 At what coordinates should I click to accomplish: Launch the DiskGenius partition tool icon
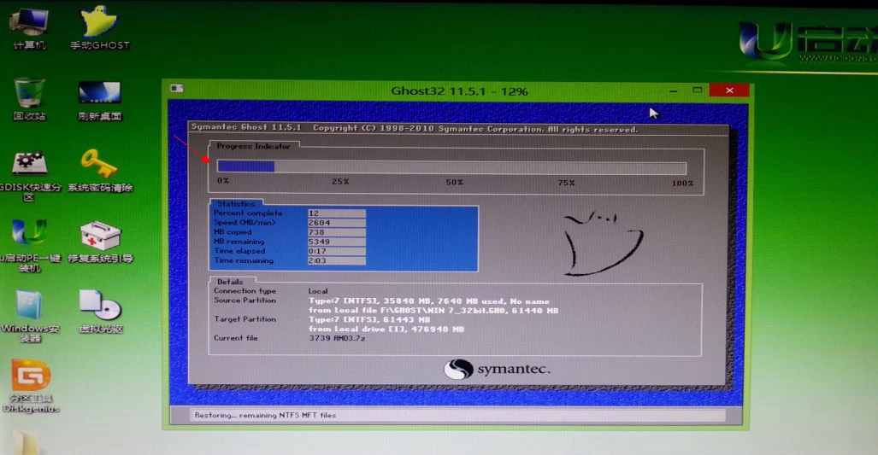30,376
